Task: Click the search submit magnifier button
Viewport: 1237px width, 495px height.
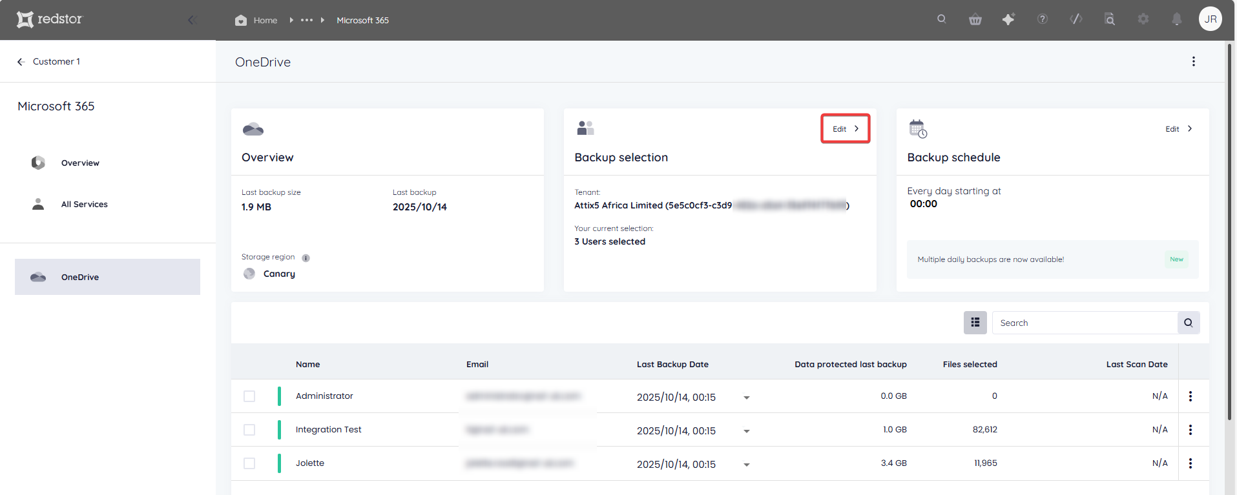Action: click(x=1189, y=323)
